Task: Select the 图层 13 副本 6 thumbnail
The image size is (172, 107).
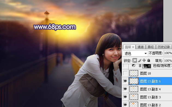Action: (134, 81)
